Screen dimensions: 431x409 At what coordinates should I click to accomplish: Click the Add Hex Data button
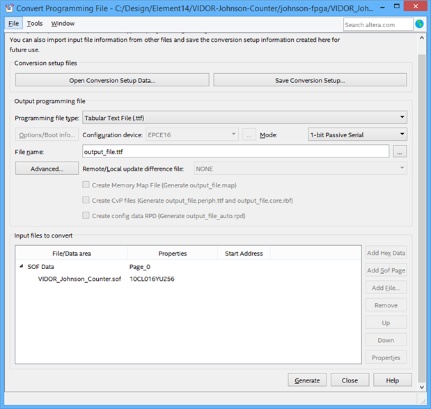pyautogui.click(x=386, y=253)
